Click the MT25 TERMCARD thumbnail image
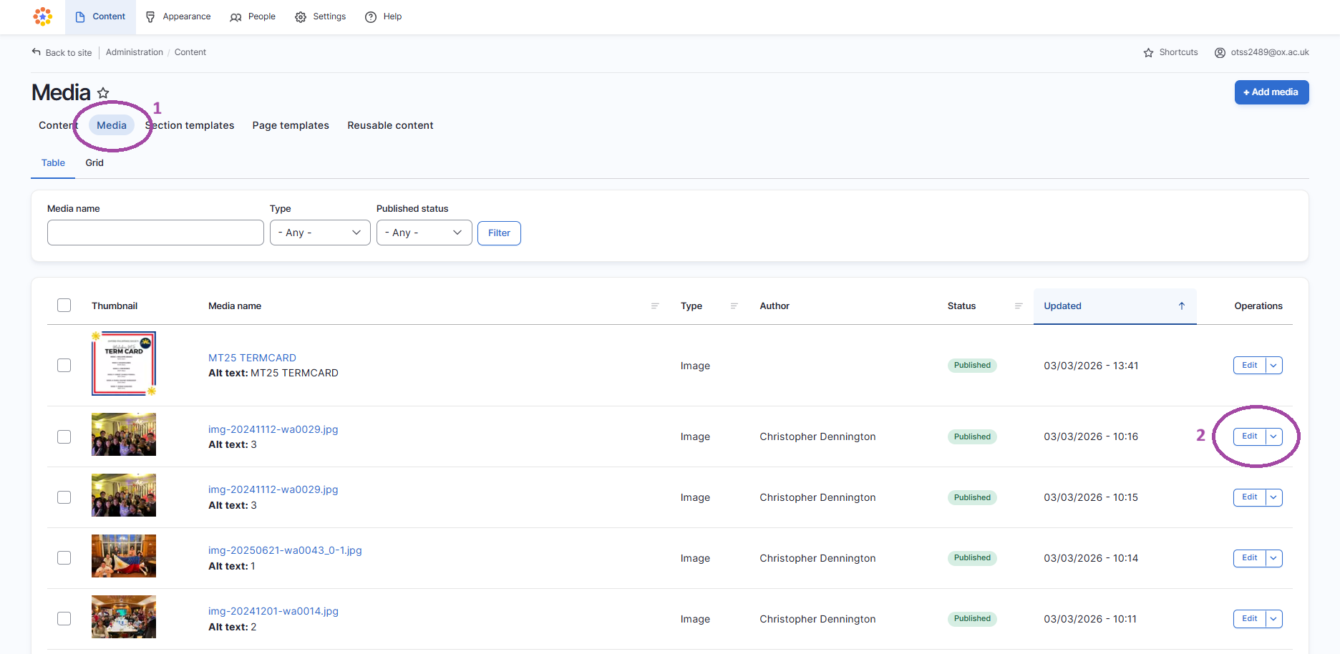 point(124,363)
